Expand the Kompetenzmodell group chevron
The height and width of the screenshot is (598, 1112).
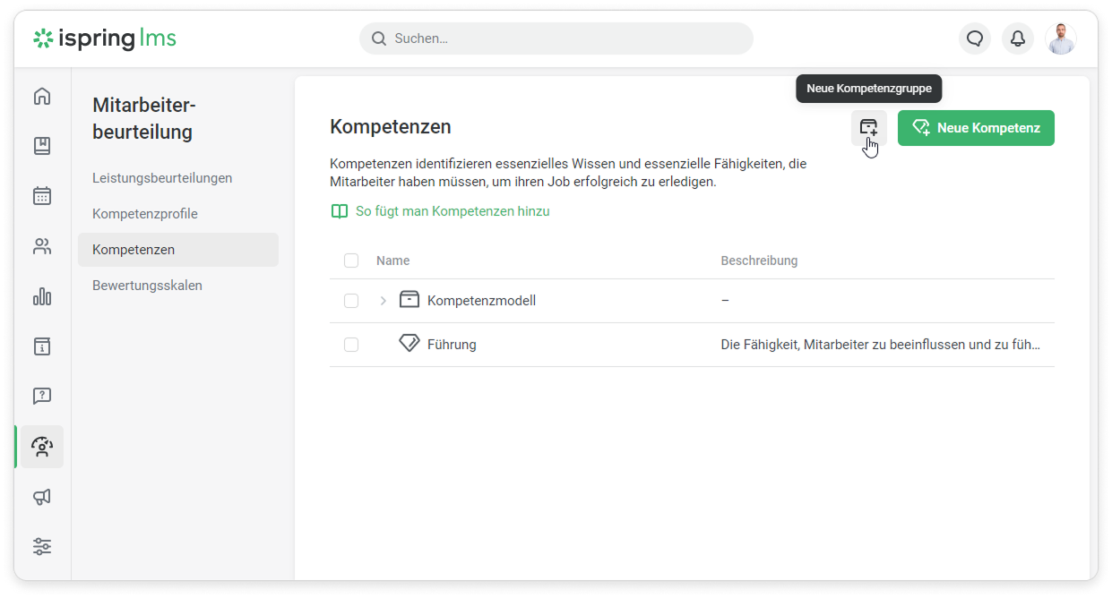tap(384, 301)
